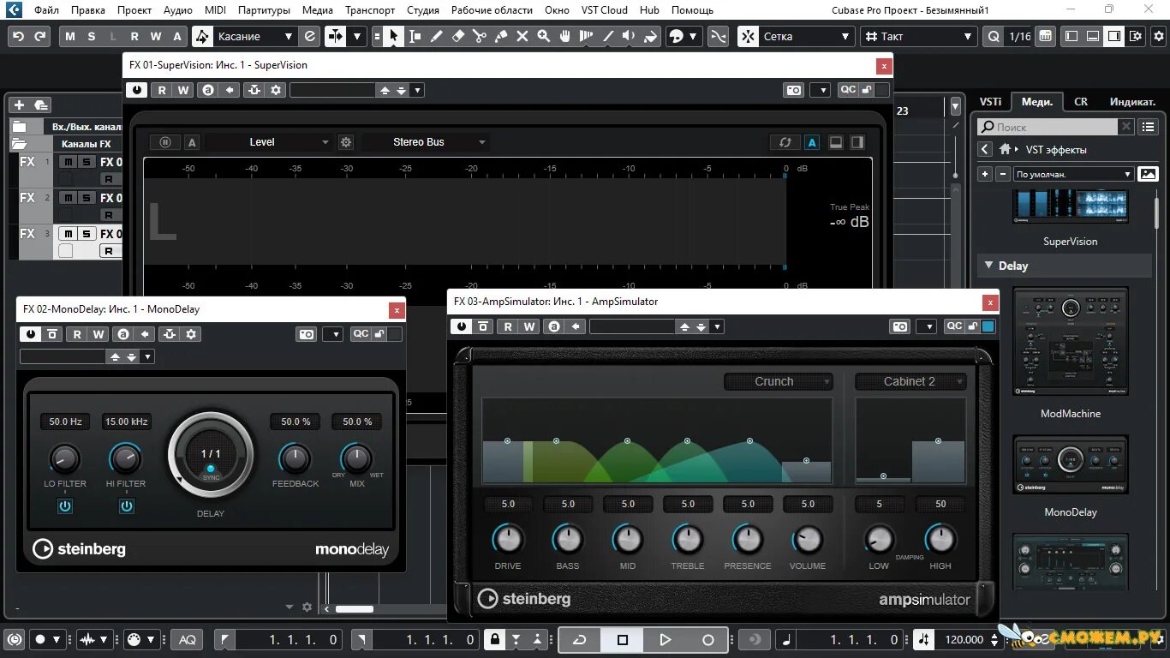
Task: Bypass the AmpSimulator effect power button
Action: pos(462,326)
